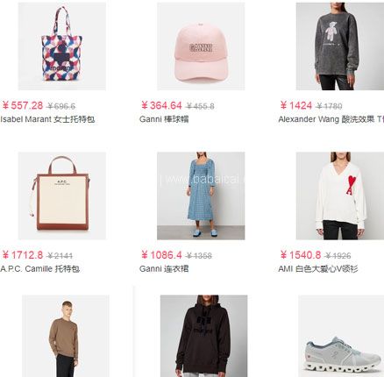This screenshot has width=384, height=377.
Task: View the brown sweatshirt male model photo
Action: (66, 336)
